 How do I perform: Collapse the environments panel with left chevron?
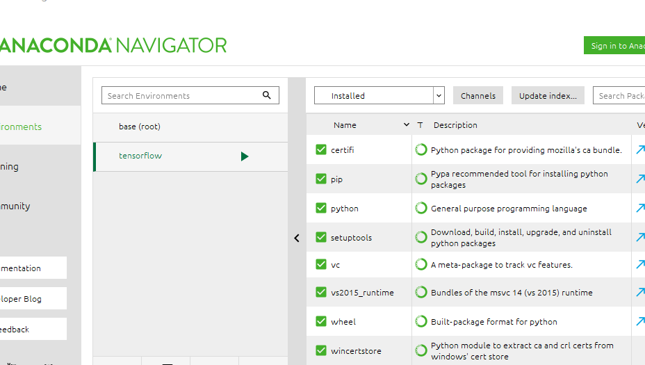tap(297, 238)
